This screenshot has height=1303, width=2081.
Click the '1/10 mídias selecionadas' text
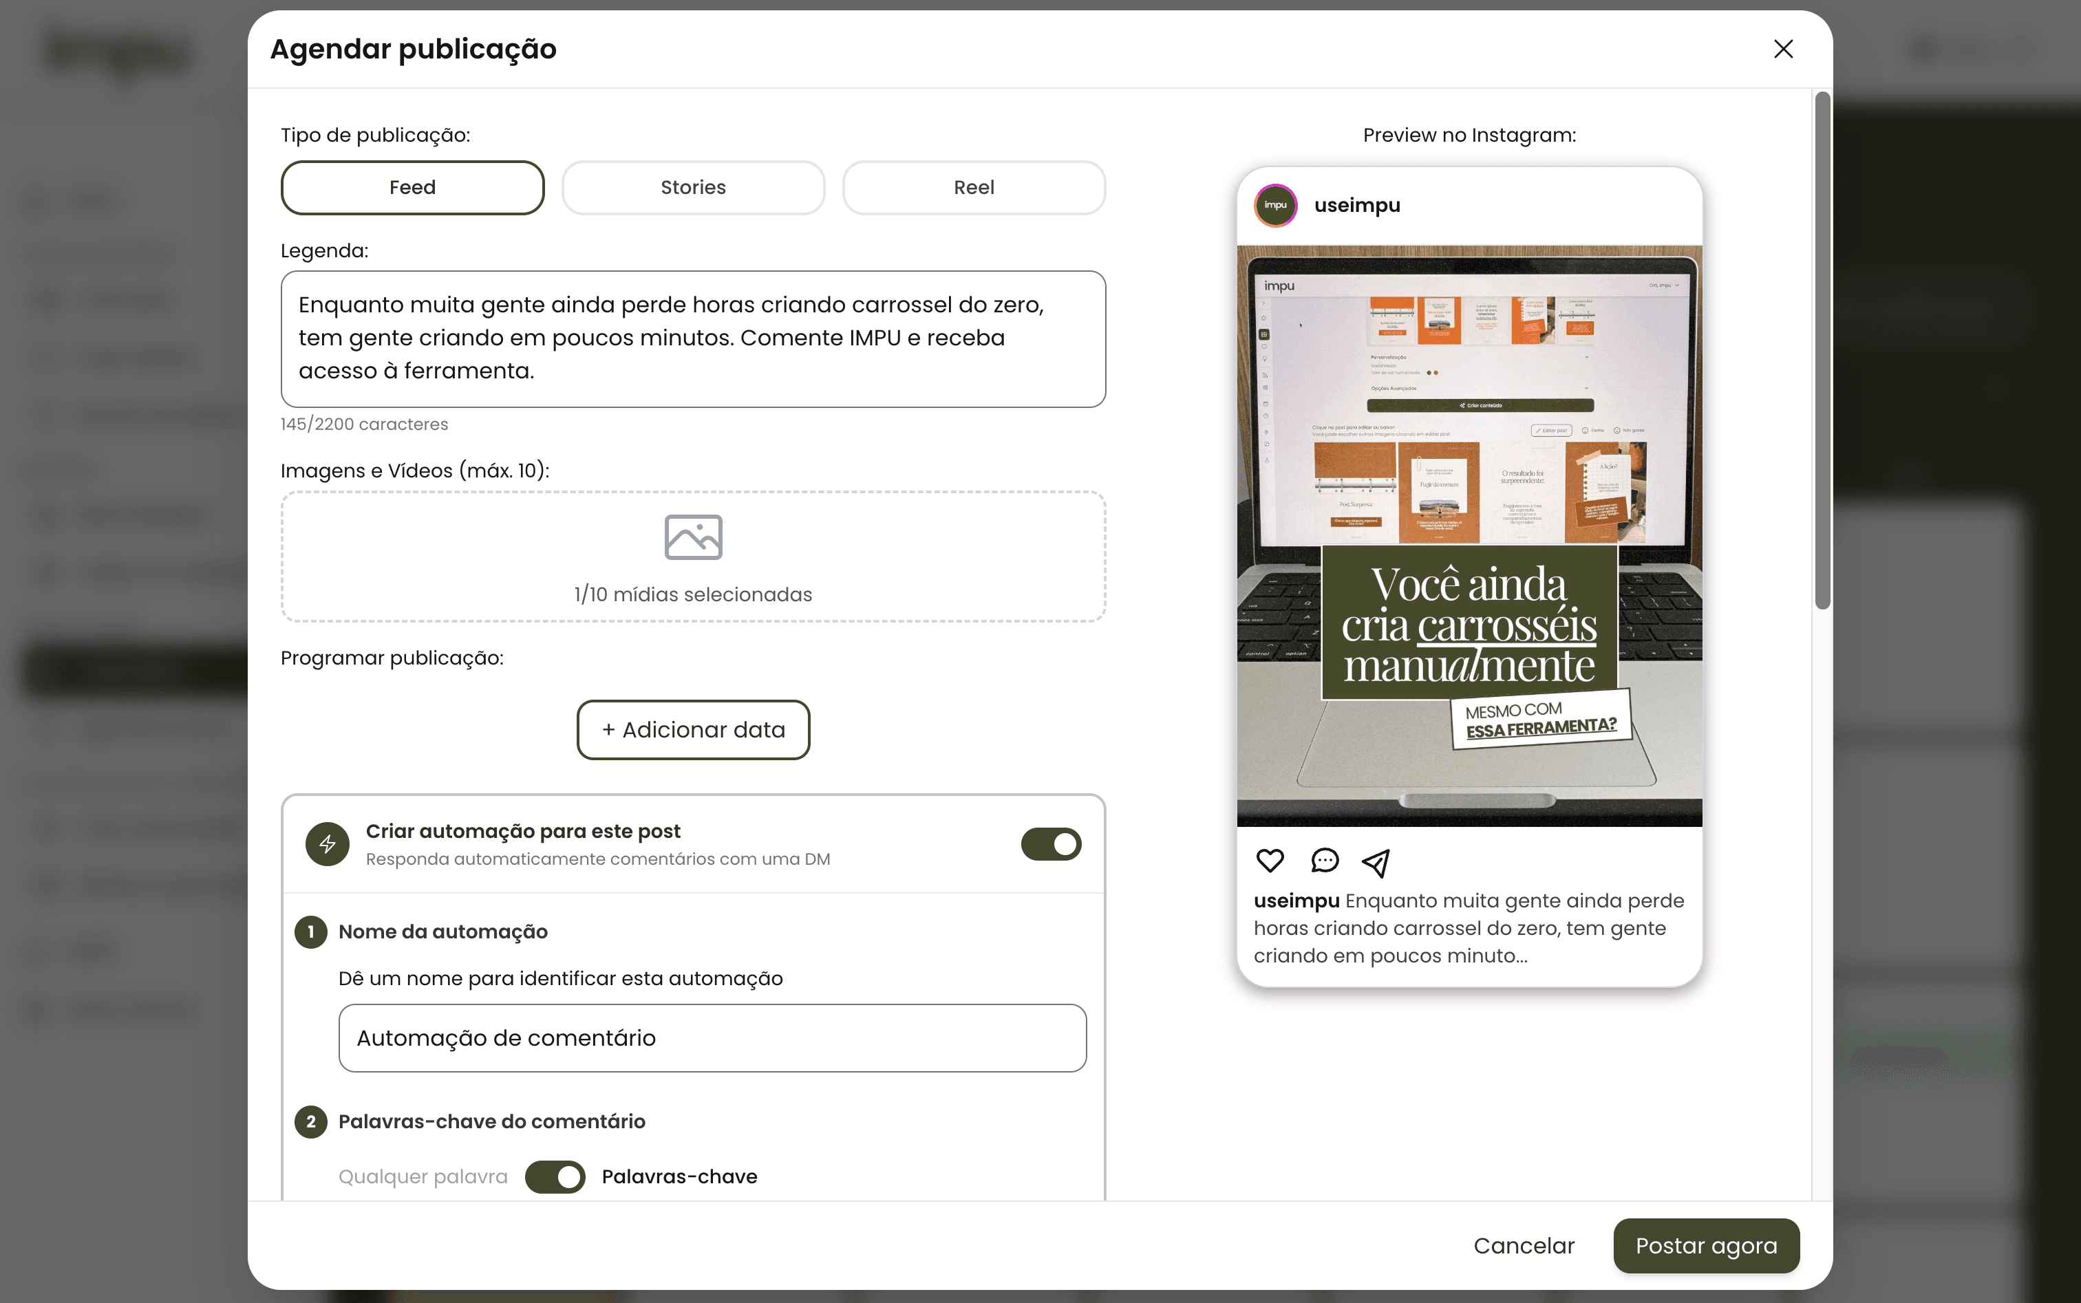[x=693, y=594]
